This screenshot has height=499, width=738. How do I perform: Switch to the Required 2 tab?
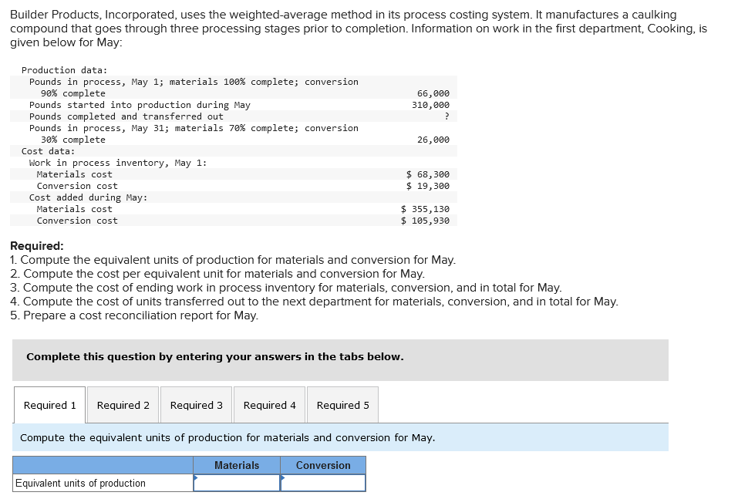tap(122, 404)
